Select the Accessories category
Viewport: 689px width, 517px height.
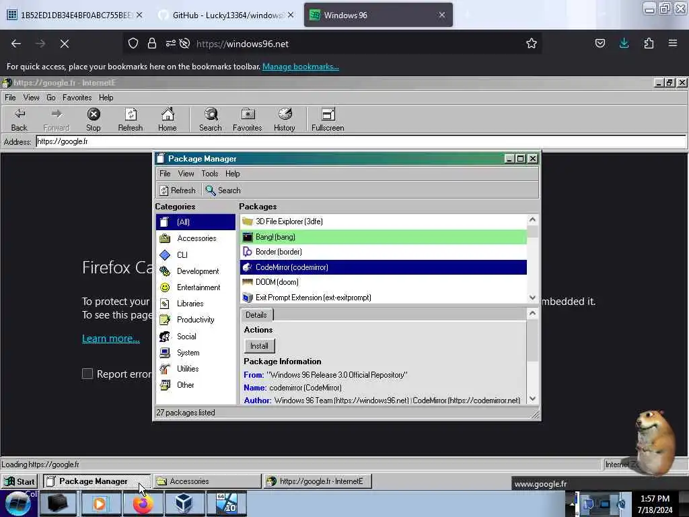click(196, 238)
